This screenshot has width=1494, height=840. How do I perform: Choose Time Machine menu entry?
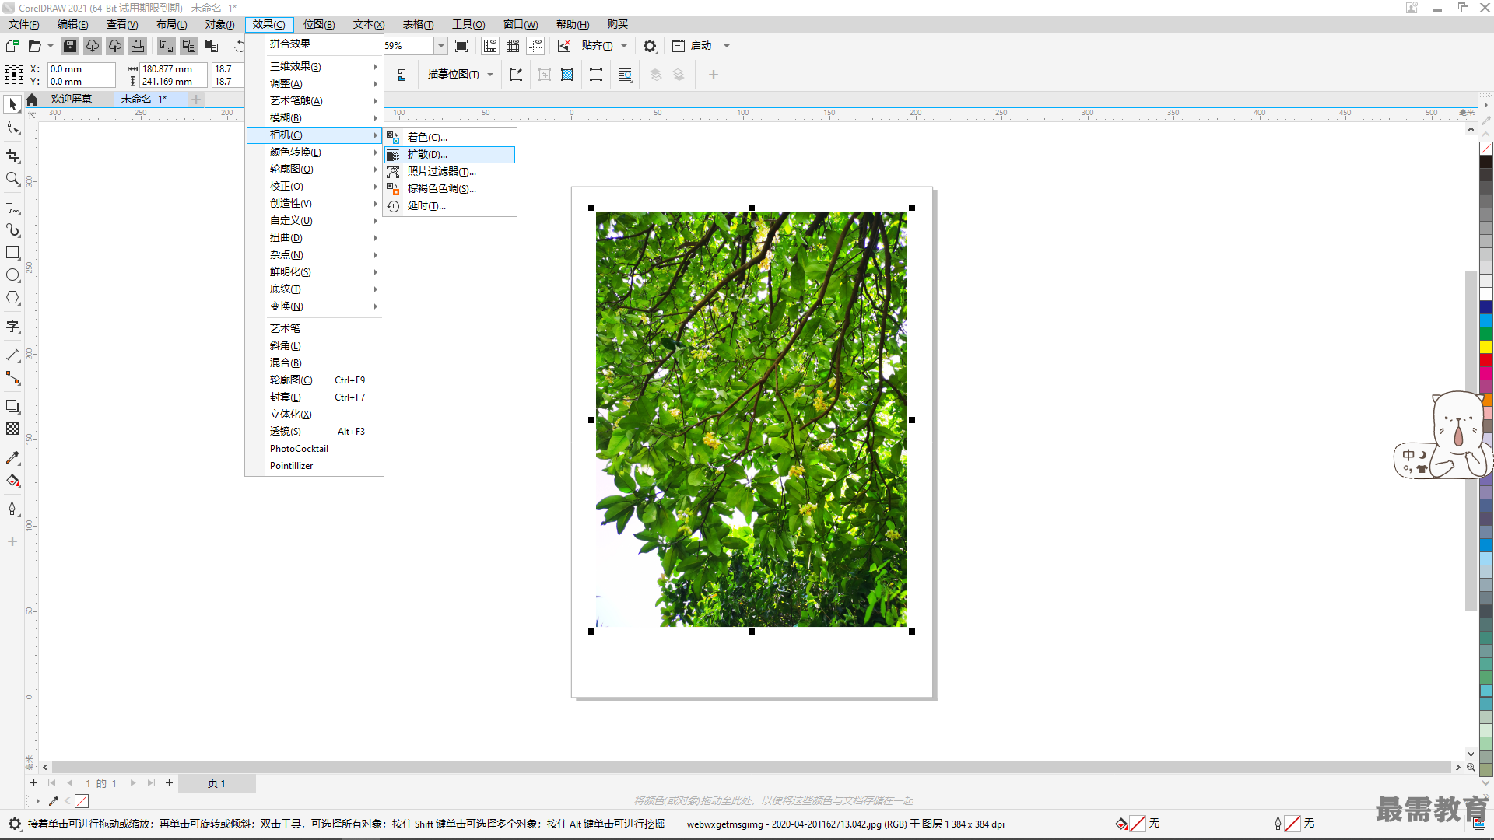point(450,206)
